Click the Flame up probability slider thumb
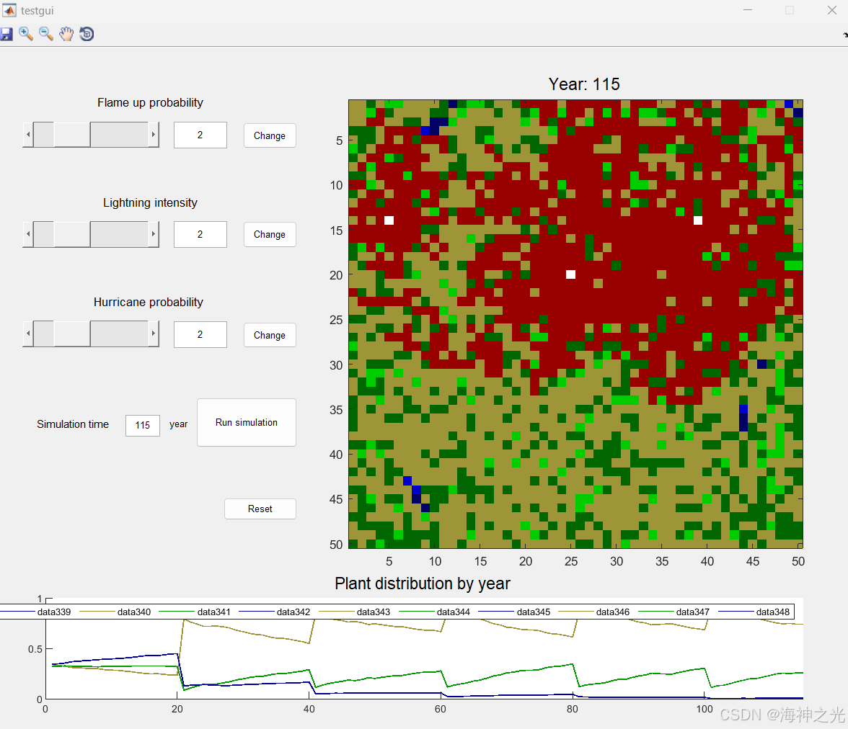This screenshot has height=729, width=848. [72, 135]
